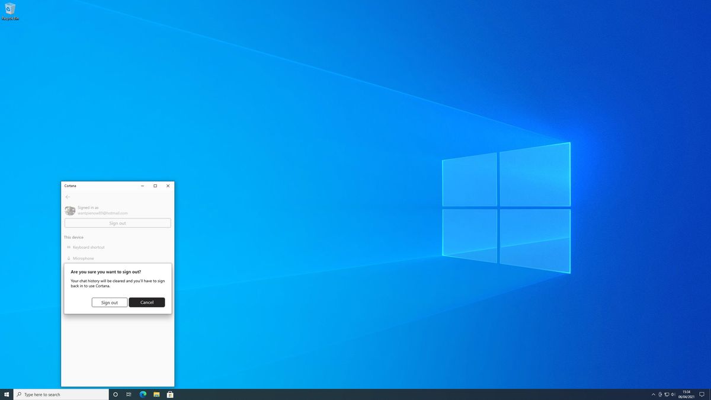711x400 pixels.
Task: Open Microsoft Edge from the taskbar
Action: coord(142,394)
